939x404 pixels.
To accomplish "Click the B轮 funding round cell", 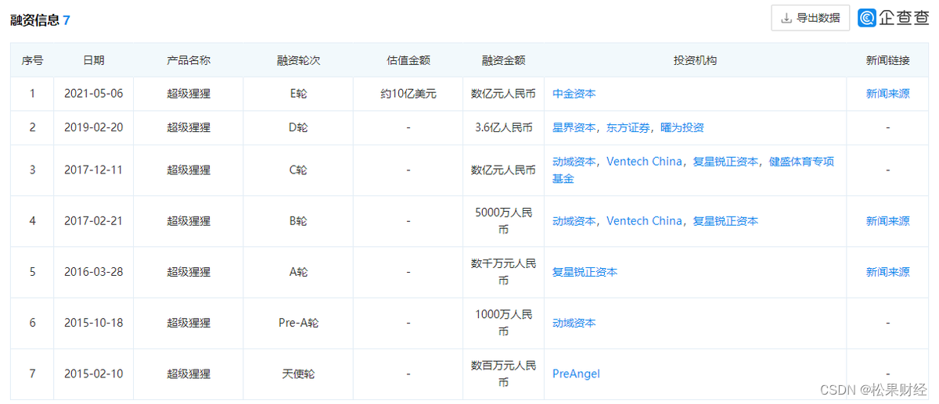I will pos(298,221).
